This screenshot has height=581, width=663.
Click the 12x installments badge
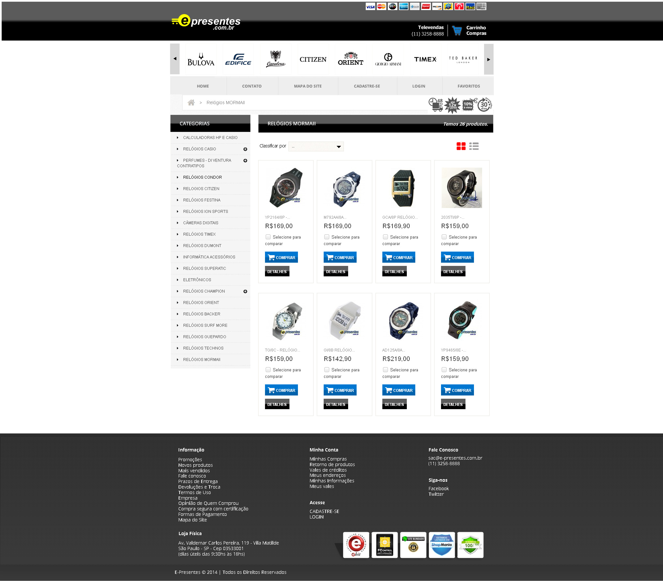click(452, 105)
